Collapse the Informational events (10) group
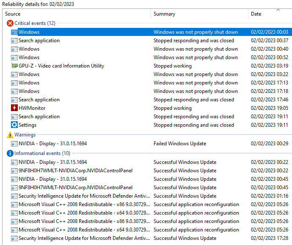Viewport: 292px width, 245px height. (x=42, y=153)
